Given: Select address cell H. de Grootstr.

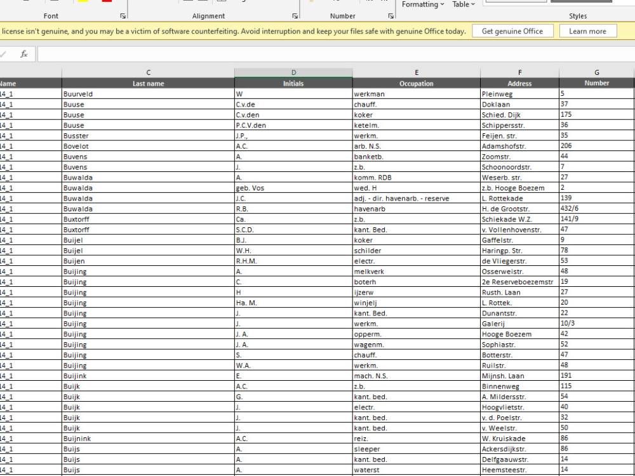Looking at the screenshot, I should (x=519, y=209).
